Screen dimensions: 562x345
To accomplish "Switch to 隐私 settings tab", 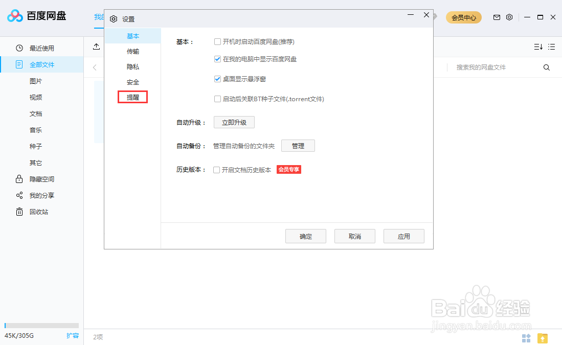I will (133, 67).
